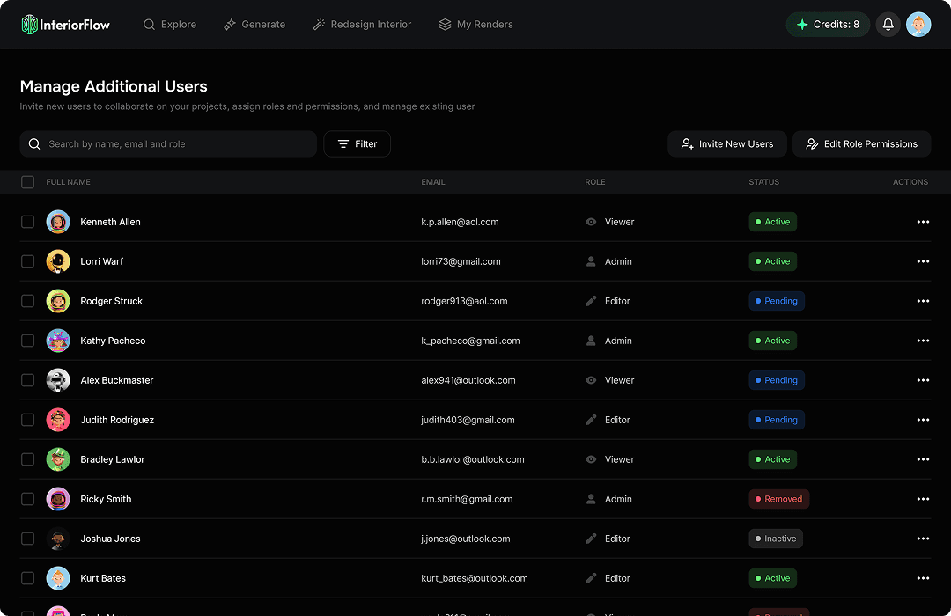The image size is (951, 616).
Task: Open the actions menu for Kurt Bates
Action: click(923, 578)
